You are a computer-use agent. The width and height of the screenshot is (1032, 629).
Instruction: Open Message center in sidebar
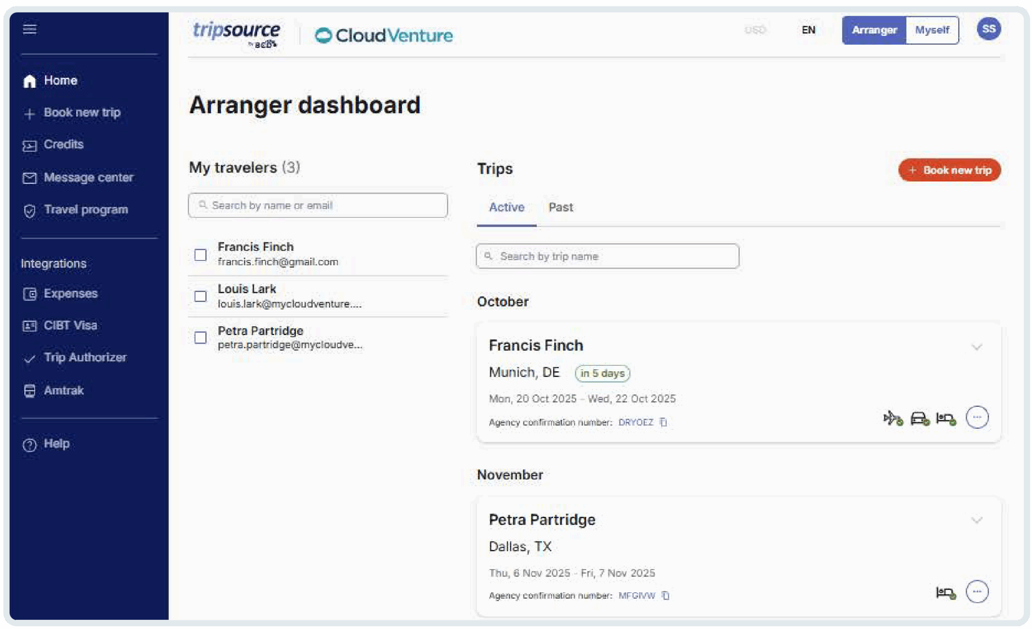[88, 177]
